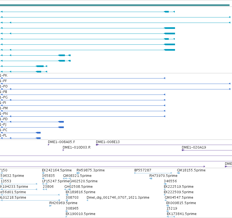Viewport: 232px width, 218px height.
Task: Click the Dmel_dig_001746_0707_1621.3prime label
Action: coord(118,198)
